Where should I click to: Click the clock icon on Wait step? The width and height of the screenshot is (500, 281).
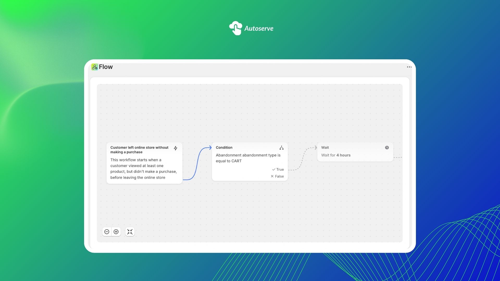[x=387, y=148]
